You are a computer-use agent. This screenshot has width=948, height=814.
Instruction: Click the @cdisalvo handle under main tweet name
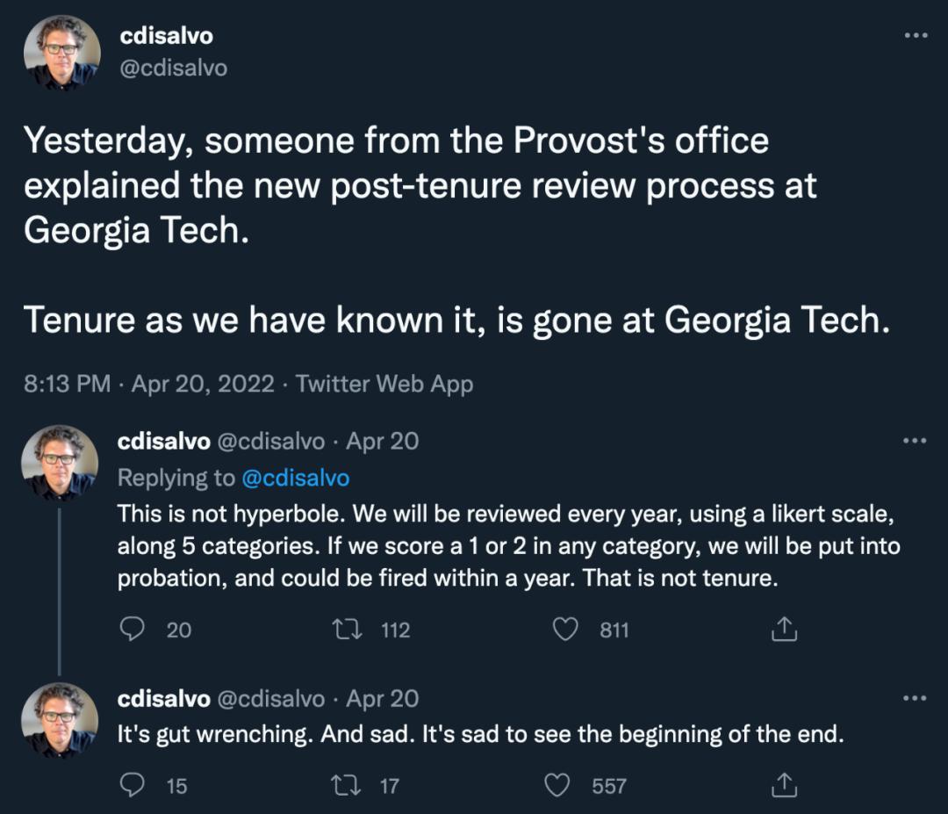[173, 68]
